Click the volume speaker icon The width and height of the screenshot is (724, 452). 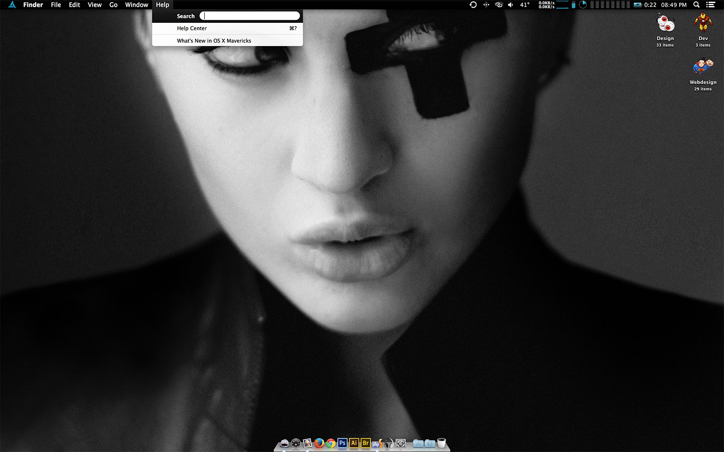(511, 5)
